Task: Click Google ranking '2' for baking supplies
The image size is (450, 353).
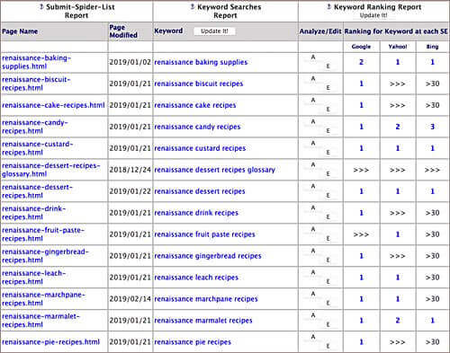Action: [x=362, y=62]
